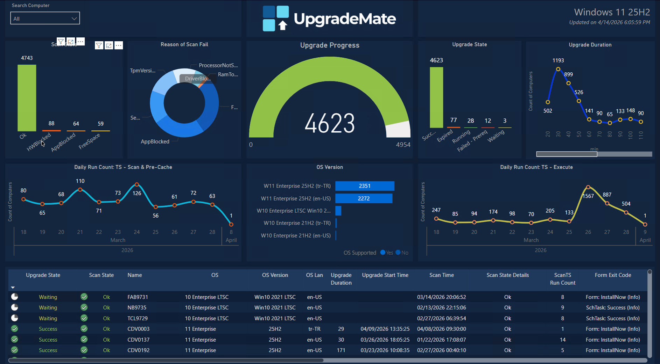This screenshot has width=660, height=364.
Task: Click 126 data point on Scan & Pre-Cache
Action: click(137, 184)
